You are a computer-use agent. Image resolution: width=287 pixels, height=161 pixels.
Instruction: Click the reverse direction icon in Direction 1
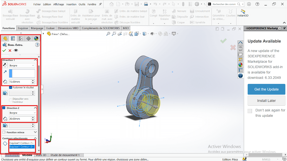5,65
